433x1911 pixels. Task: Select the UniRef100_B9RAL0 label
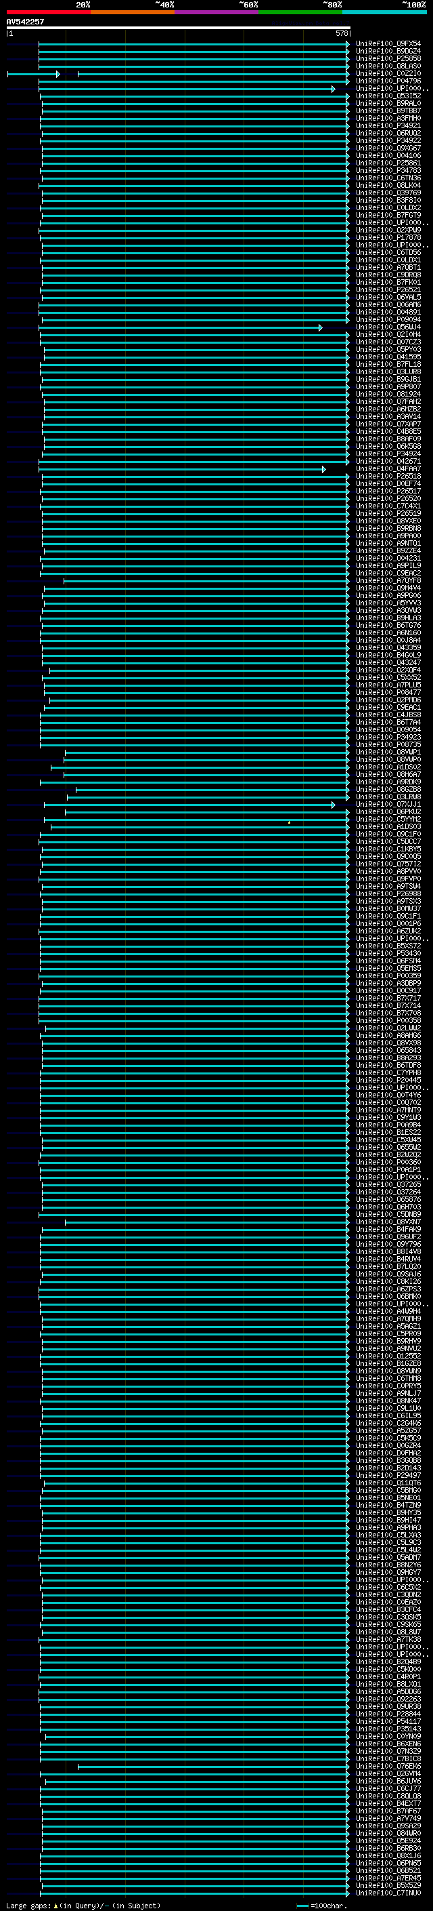(x=388, y=103)
